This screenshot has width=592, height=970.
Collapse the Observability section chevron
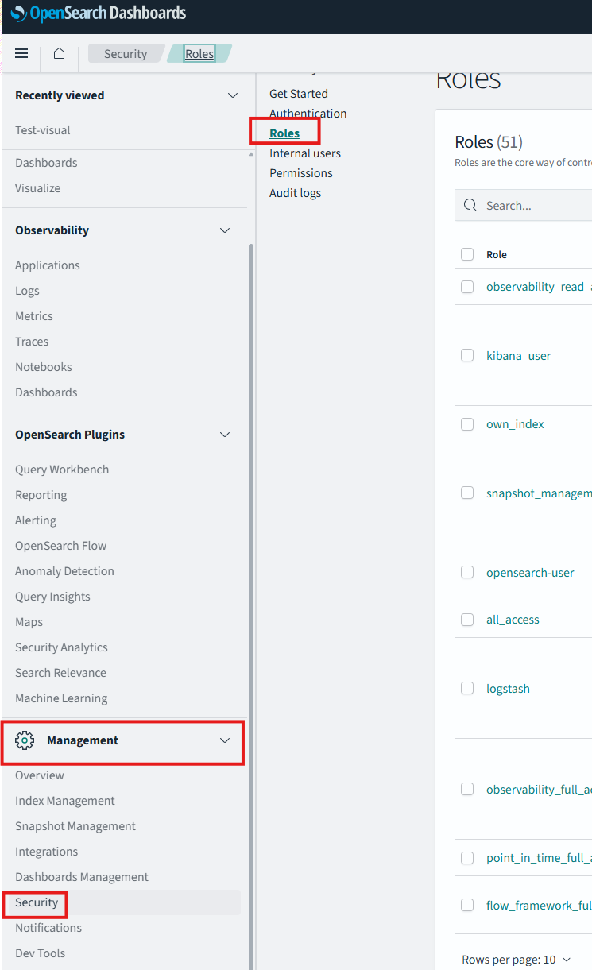[x=225, y=230]
